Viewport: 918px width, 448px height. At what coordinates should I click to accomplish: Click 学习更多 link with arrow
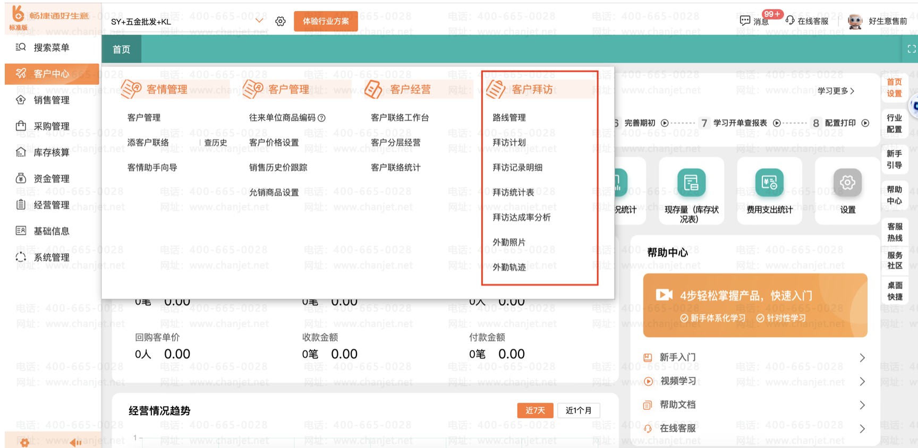(836, 91)
